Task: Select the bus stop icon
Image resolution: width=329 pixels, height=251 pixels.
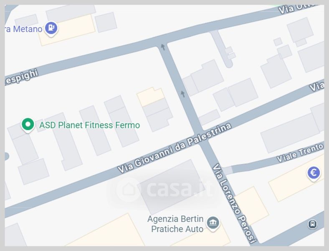Action: coord(312,224)
